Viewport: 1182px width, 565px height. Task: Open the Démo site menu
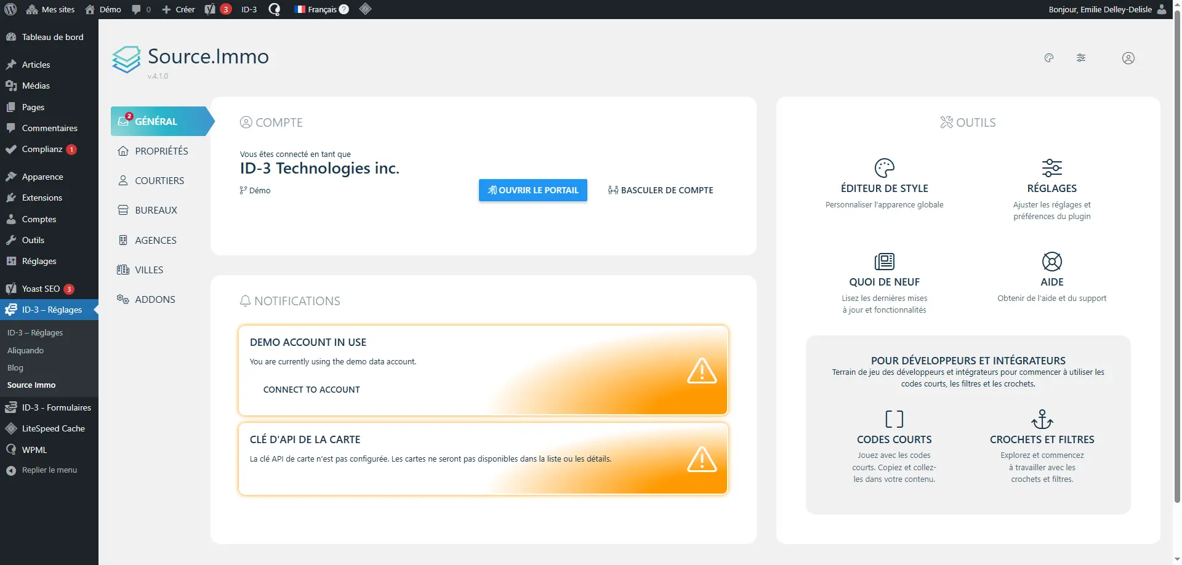tap(103, 9)
